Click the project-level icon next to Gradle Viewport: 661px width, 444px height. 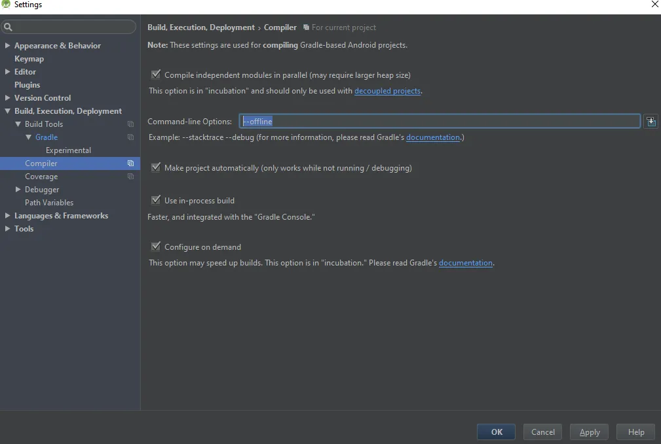pos(130,137)
